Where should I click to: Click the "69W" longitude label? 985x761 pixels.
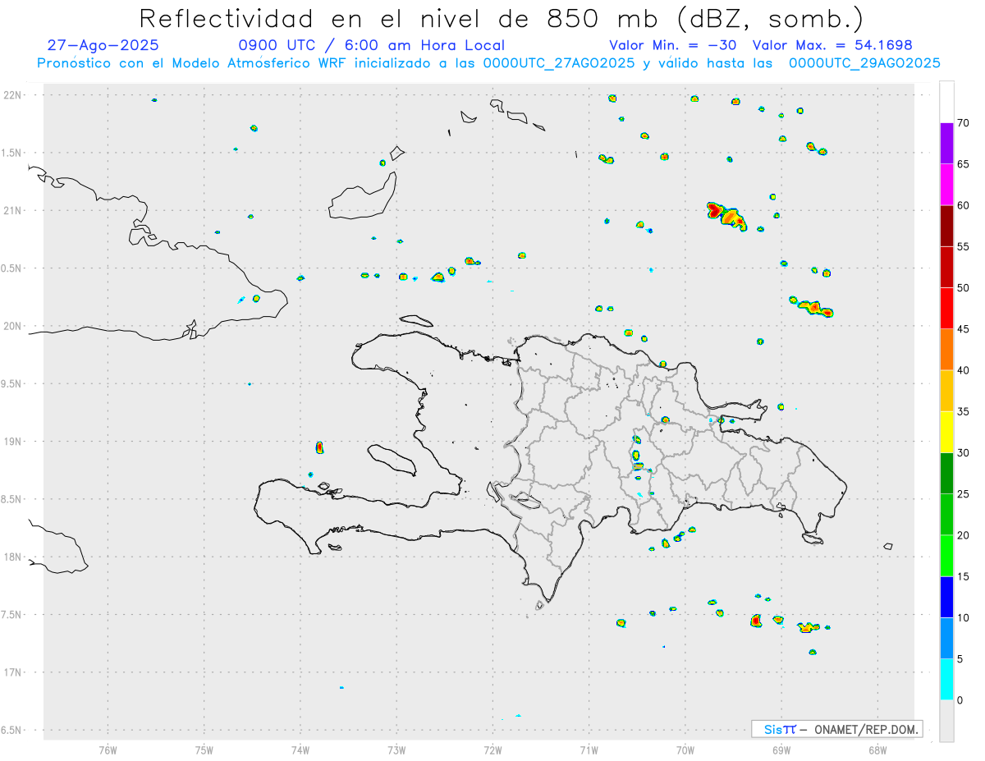[781, 750]
